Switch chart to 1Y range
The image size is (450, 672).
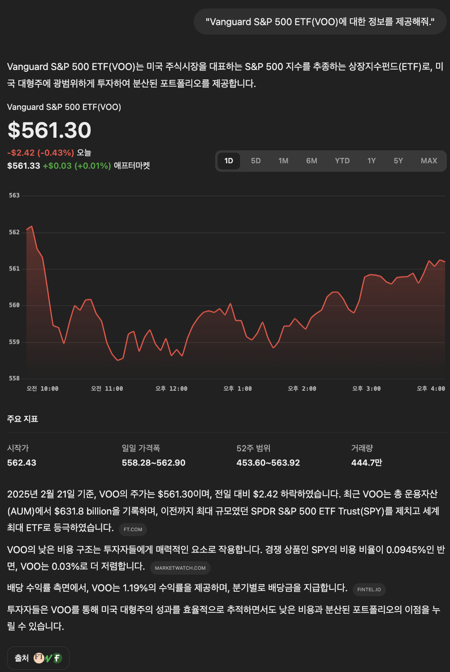[372, 161]
